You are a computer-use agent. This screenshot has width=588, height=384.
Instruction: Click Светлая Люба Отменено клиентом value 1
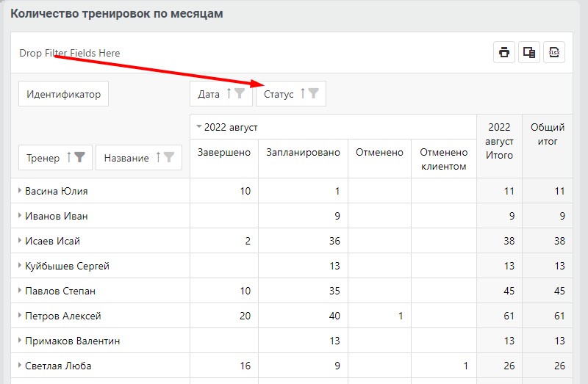pos(465,366)
